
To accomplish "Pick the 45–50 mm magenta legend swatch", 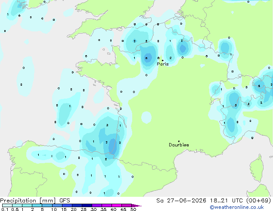I will [127, 205].
